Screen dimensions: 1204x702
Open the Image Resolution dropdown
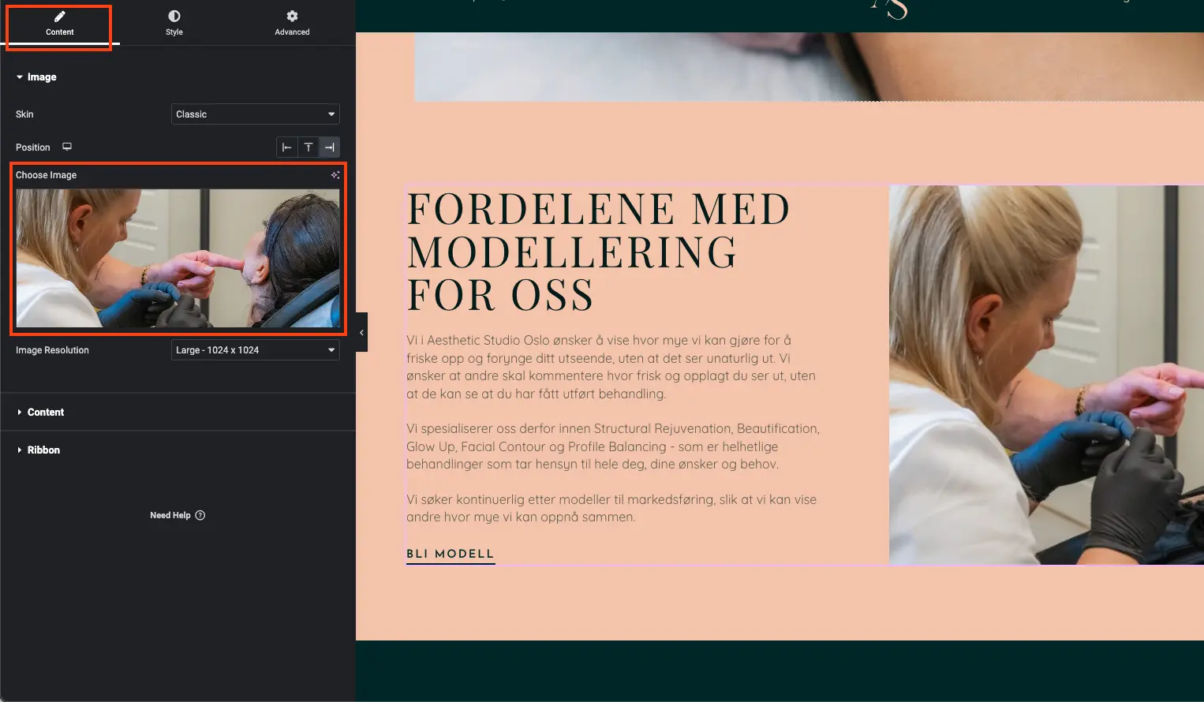click(255, 350)
